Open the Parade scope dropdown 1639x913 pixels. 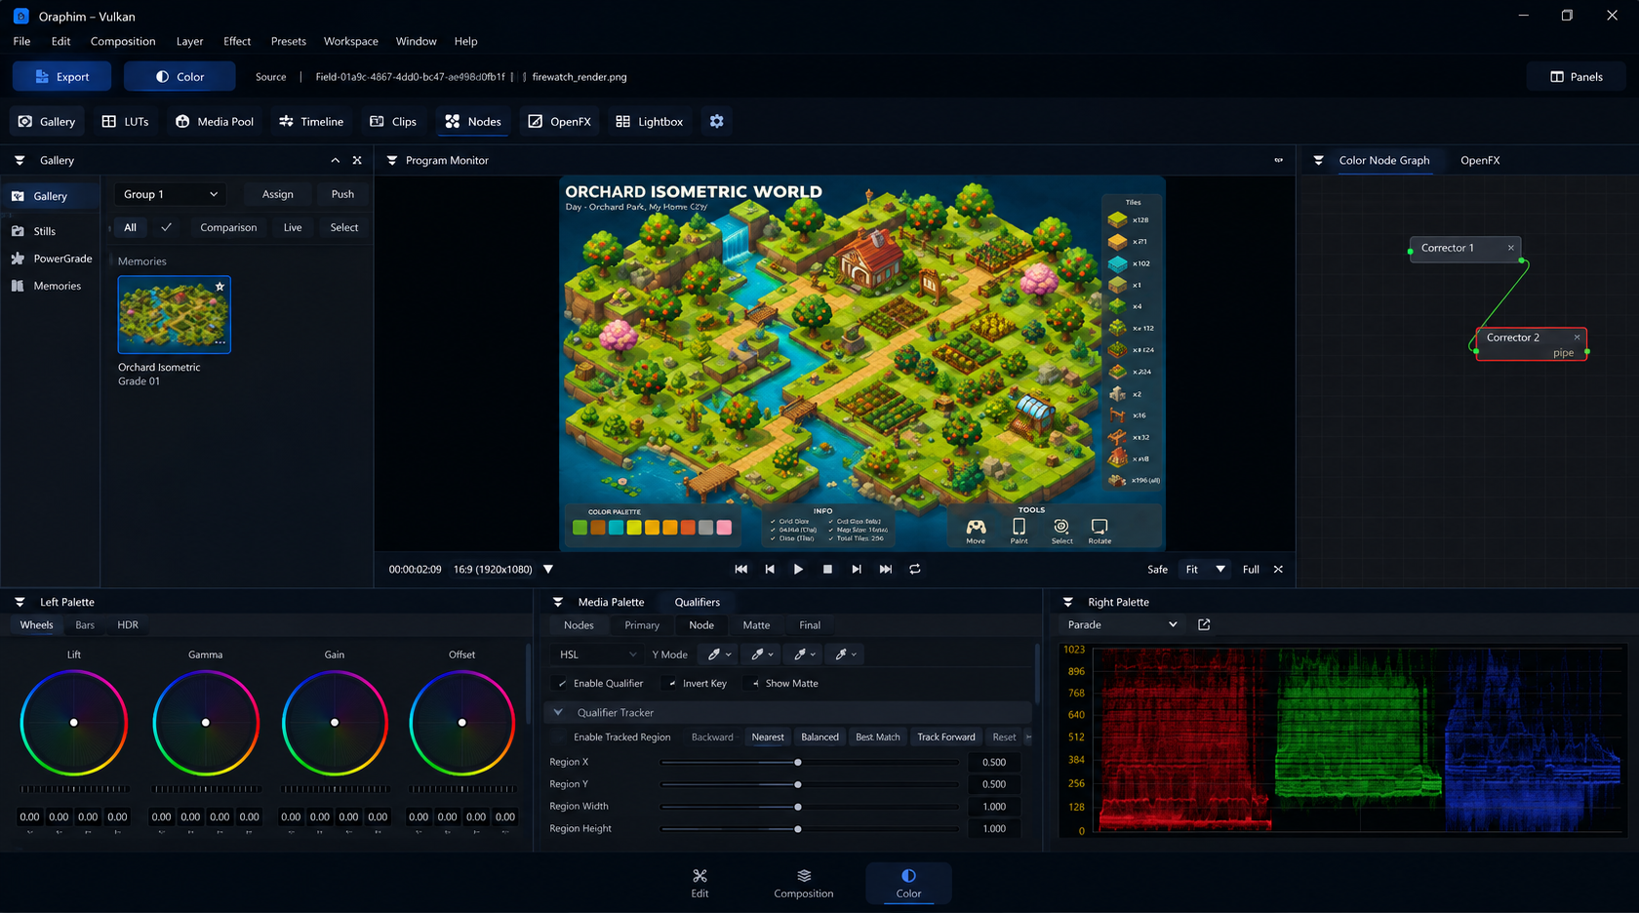click(x=1121, y=625)
